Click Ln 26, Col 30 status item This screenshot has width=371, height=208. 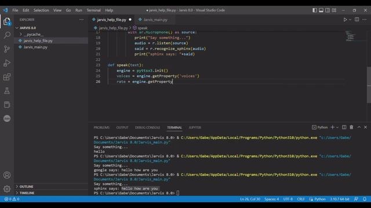pos(250,199)
